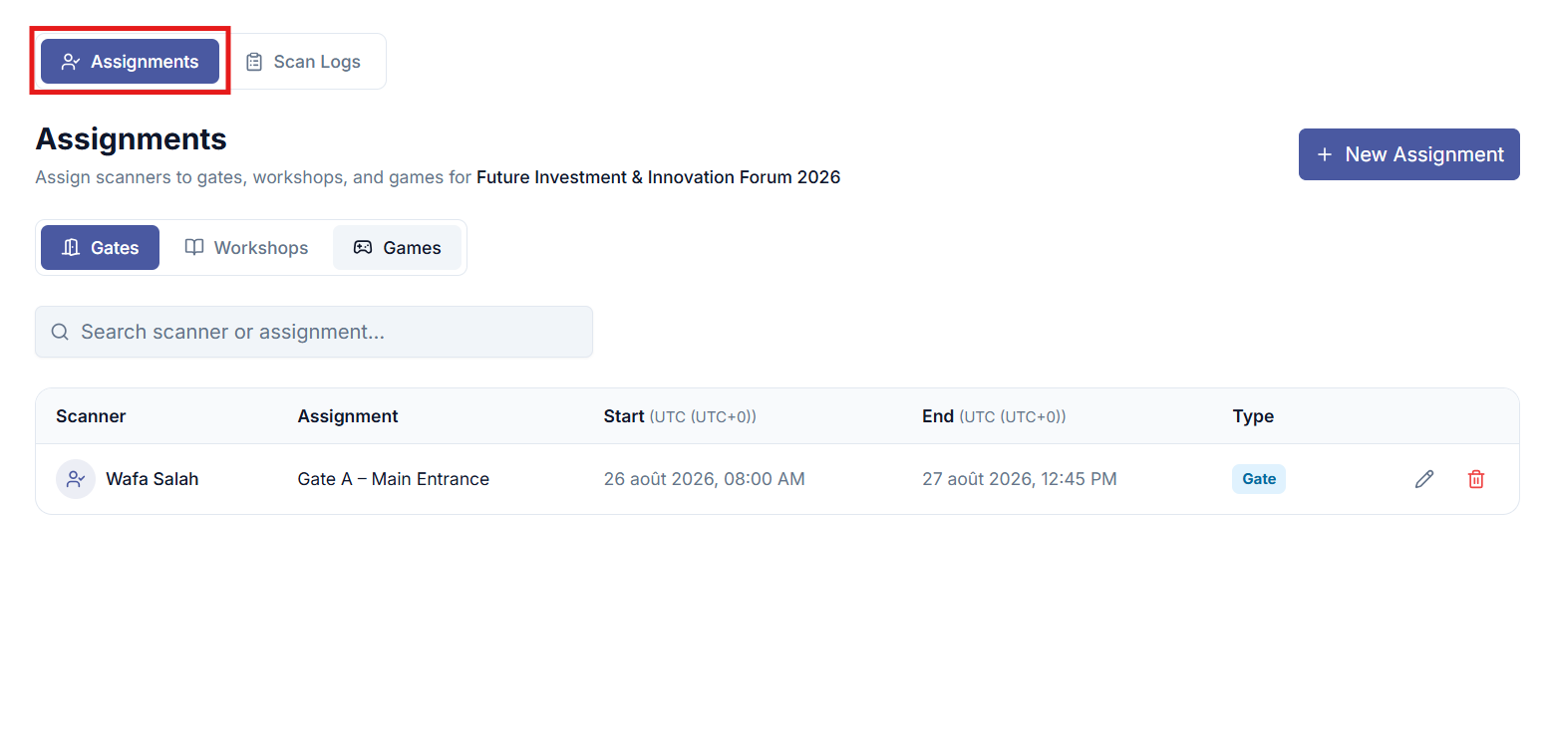Click the pencil edit icon for Wafa Salah
The height and width of the screenshot is (749, 1550).
1424,479
